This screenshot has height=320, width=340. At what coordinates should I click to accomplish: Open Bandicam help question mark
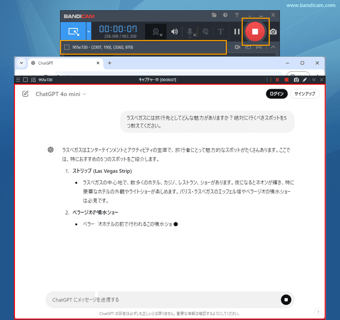tap(237, 15)
